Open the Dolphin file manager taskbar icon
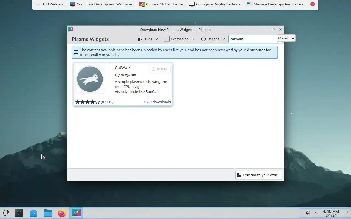The width and height of the screenshot is (351, 219). [48, 213]
